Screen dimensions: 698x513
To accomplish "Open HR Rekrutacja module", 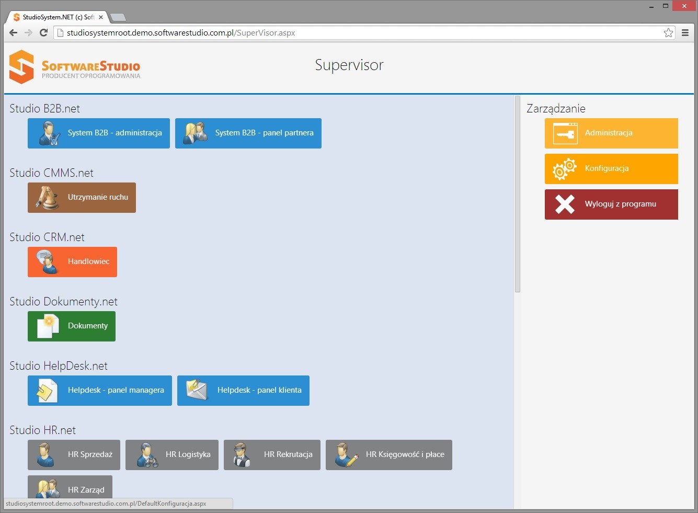I will (272, 455).
